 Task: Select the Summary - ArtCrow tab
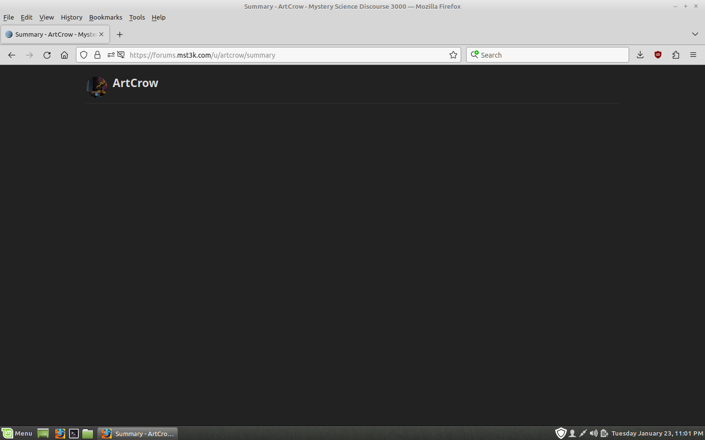click(x=55, y=34)
